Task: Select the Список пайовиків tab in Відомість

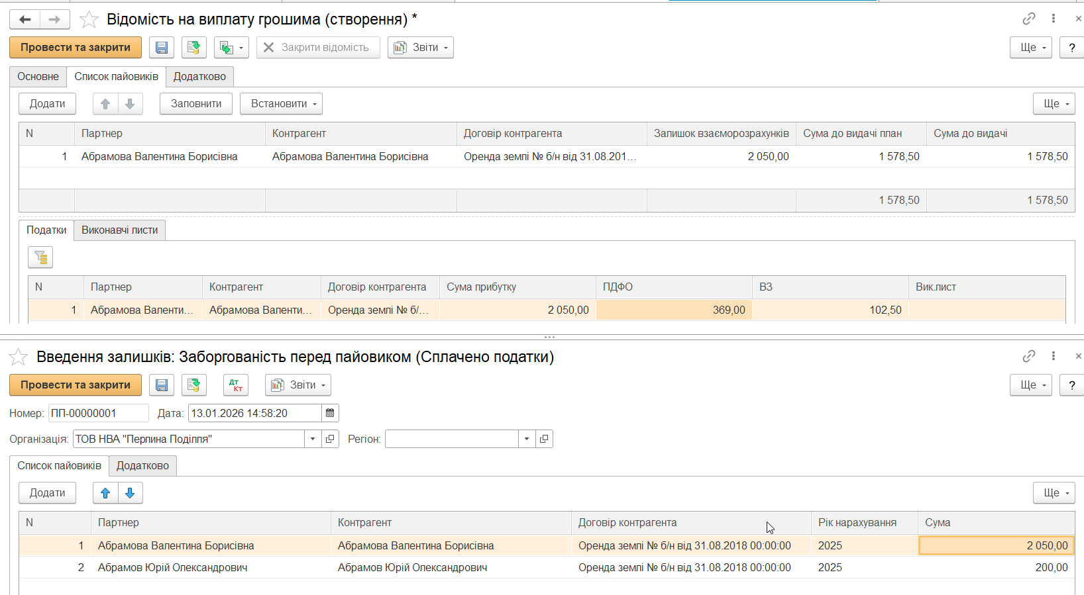Action: pos(117,77)
